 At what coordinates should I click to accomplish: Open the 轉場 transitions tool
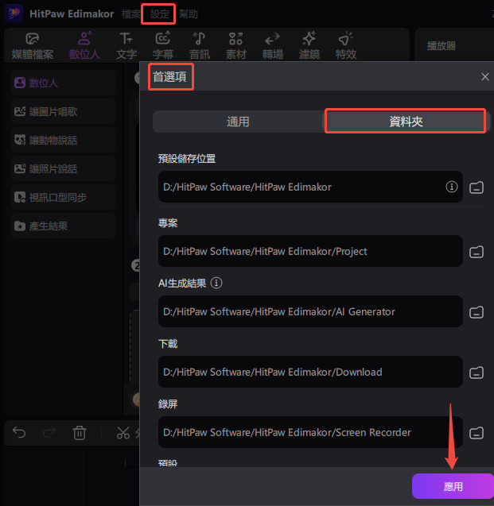point(273,46)
